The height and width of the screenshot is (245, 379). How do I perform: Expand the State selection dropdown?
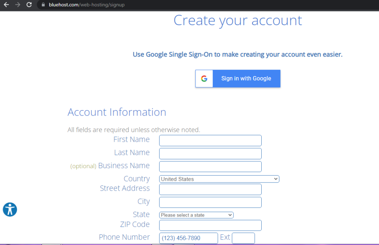(x=196, y=215)
